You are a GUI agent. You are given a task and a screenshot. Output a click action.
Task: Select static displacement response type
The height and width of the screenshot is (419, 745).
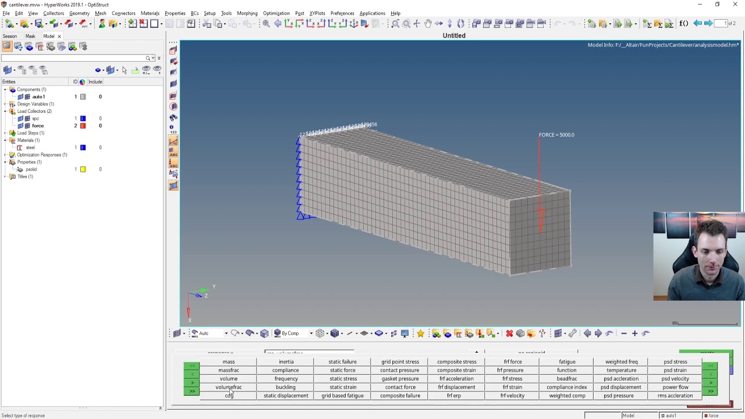tap(286, 396)
